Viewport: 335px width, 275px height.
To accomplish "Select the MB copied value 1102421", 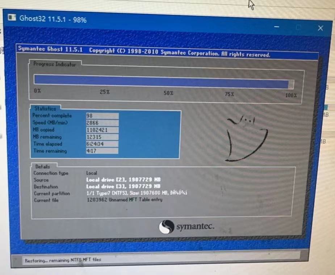I will pos(102,130).
